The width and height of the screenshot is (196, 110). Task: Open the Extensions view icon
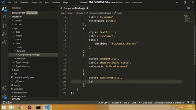(x=4, y=42)
